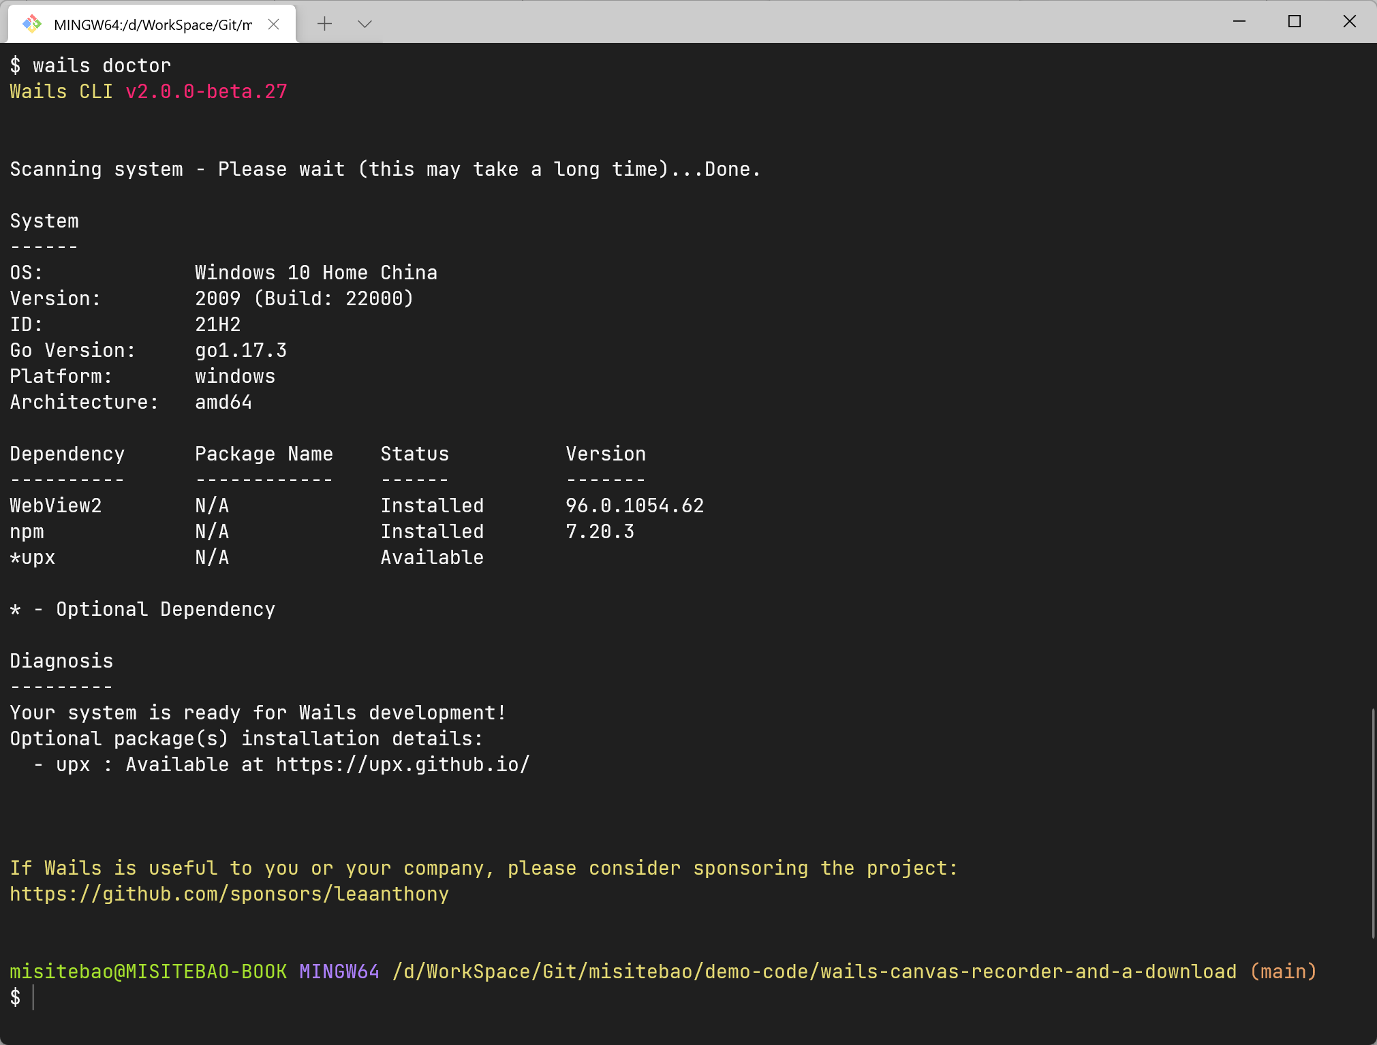Maximize the terminal window
The height and width of the screenshot is (1045, 1377).
pyautogui.click(x=1294, y=21)
